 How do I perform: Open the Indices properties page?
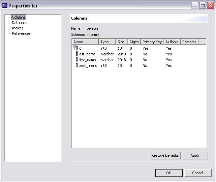click(x=18, y=28)
